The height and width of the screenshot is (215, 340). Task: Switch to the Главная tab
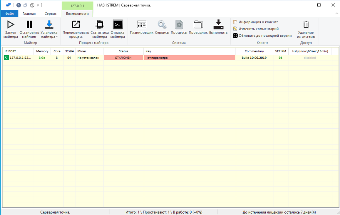pos(29,13)
